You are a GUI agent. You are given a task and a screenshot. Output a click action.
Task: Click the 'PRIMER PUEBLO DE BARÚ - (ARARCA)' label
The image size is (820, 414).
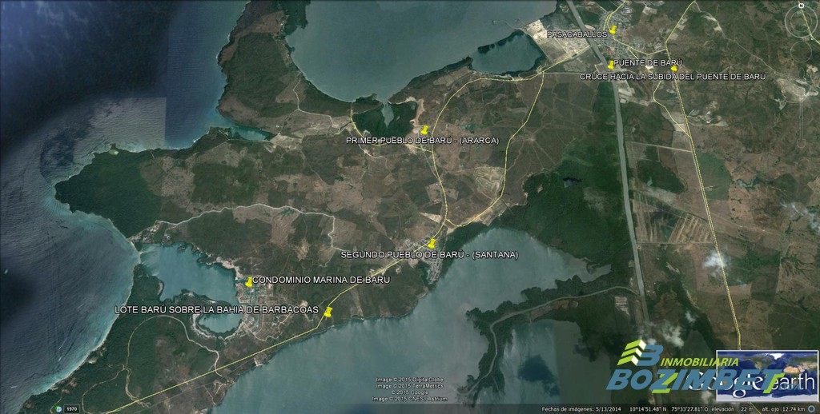pos(422,141)
